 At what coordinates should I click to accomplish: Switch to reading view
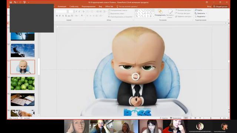tap(195, 118)
